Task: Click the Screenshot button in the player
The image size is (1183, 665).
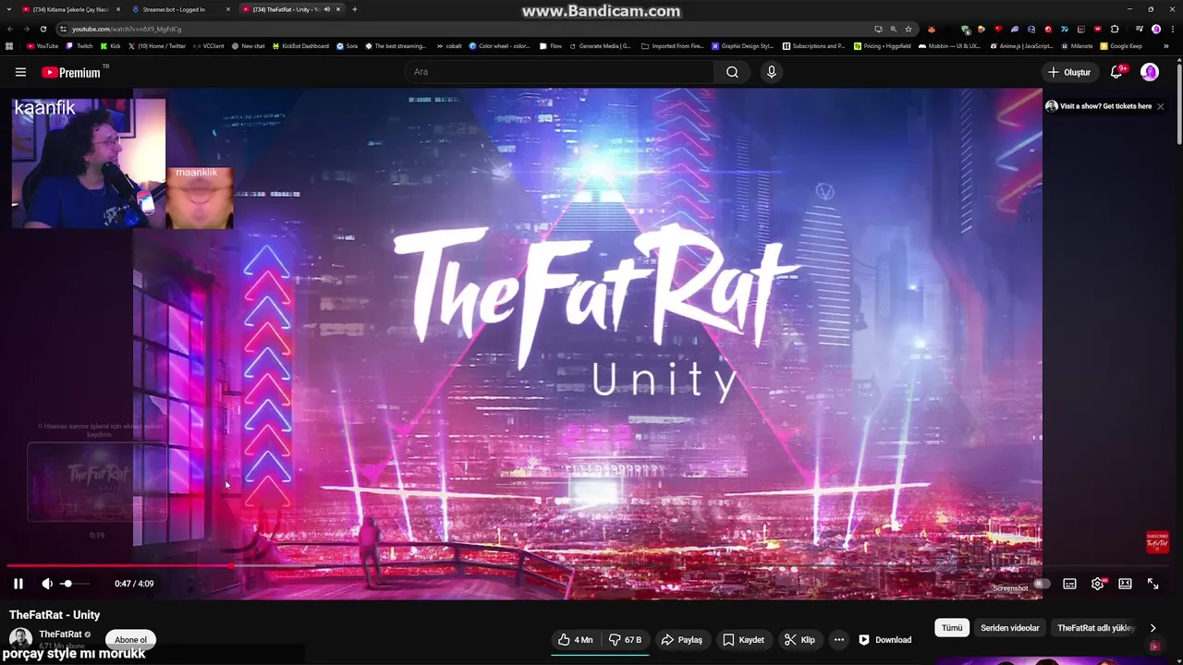Action: click(1010, 588)
